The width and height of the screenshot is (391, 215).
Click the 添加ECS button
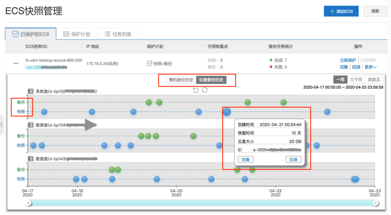pos(341,11)
